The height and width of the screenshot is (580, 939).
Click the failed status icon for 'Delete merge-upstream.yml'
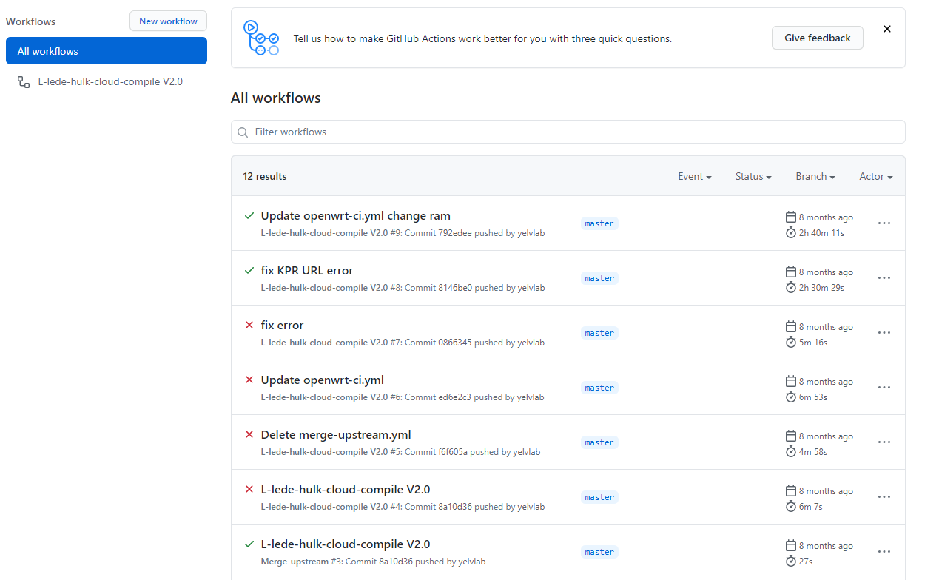point(249,435)
